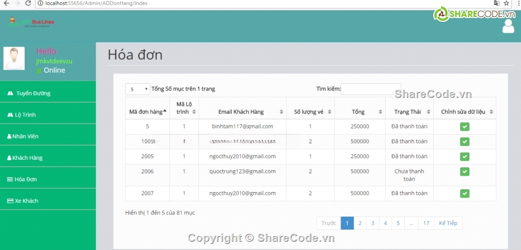
Task: Click the Trước pagination button
Action: pyautogui.click(x=329, y=223)
